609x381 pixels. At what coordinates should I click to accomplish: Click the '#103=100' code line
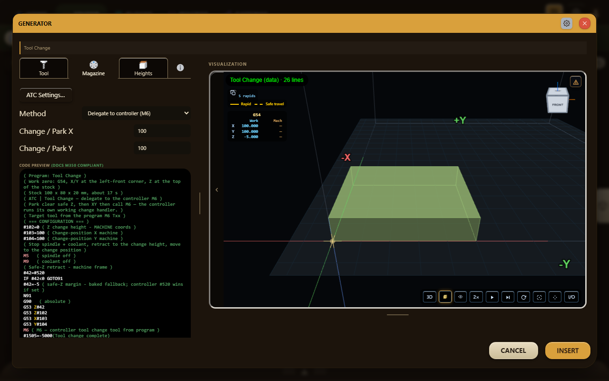click(x=73, y=233)
